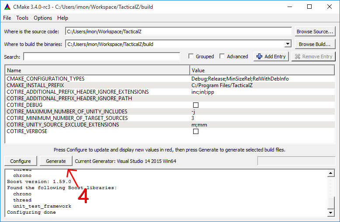Click 'Boost version: 1.59.0' log line

[x=39, y=182]
